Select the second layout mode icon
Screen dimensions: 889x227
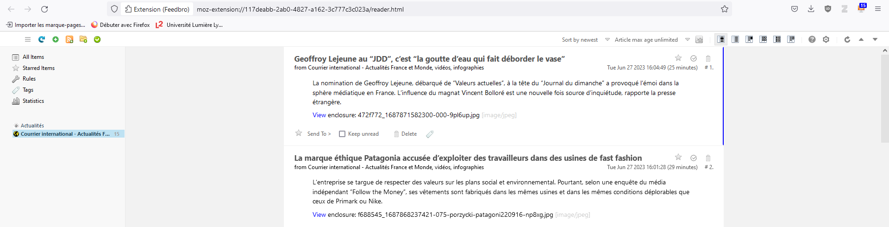pyautogui.click(x=735, y=39)
